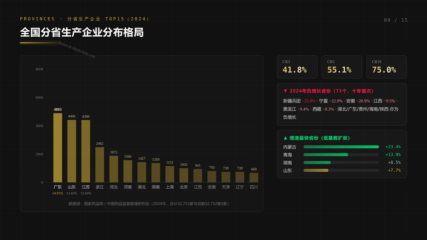The height and width of the screenshot is (240, 427).
Task: Click the 山东 growth progress bar in the 增速最快省份 list
Action: pos(341,170)
